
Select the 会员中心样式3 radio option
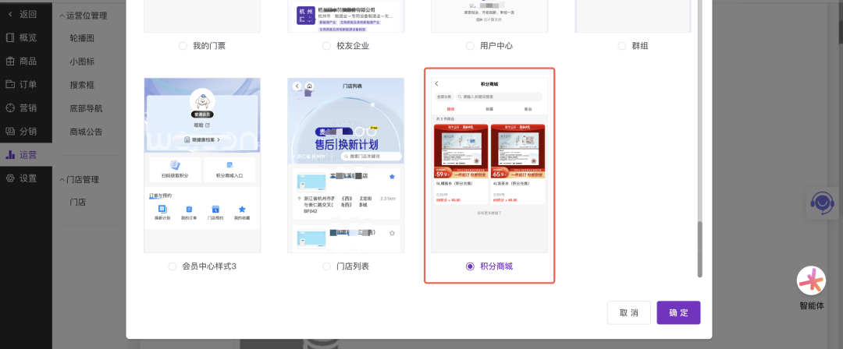(x=172, y=266)
